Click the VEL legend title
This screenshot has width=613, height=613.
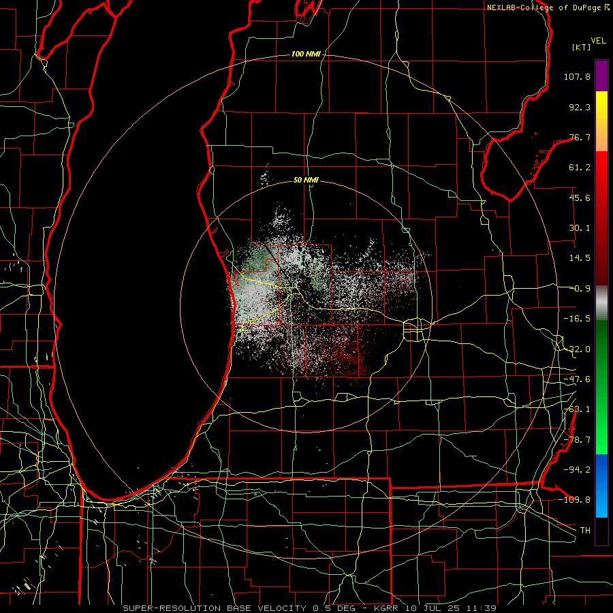click(x=598, y=41)
